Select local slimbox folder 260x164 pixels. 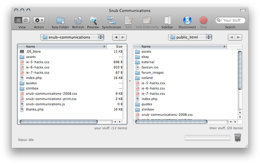(x=32, y=88)
